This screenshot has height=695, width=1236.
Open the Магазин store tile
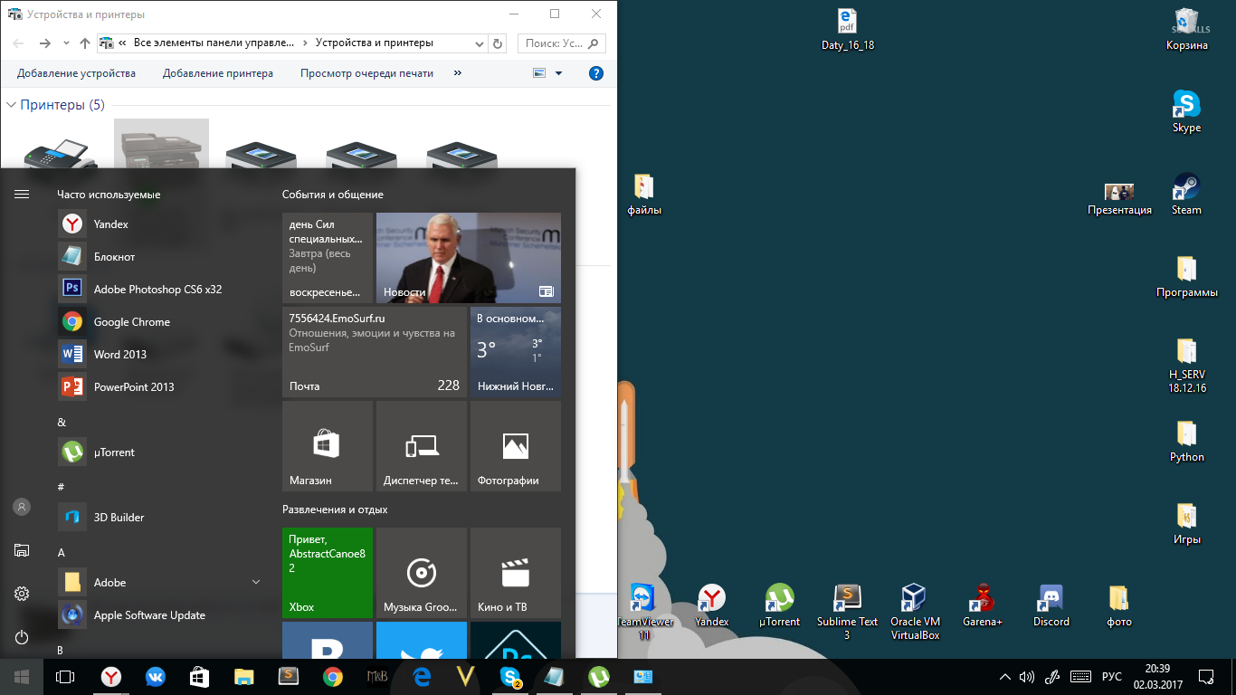(x=328, y=446)
